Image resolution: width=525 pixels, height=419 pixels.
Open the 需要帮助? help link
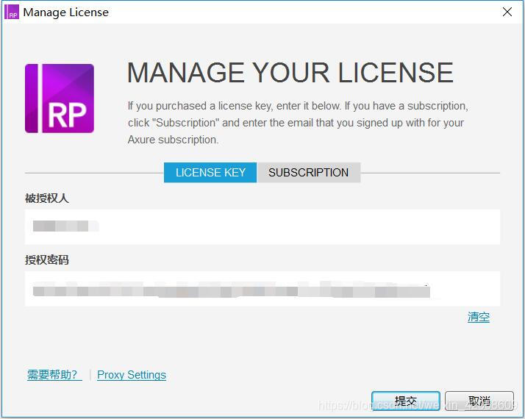click(54, 374)
